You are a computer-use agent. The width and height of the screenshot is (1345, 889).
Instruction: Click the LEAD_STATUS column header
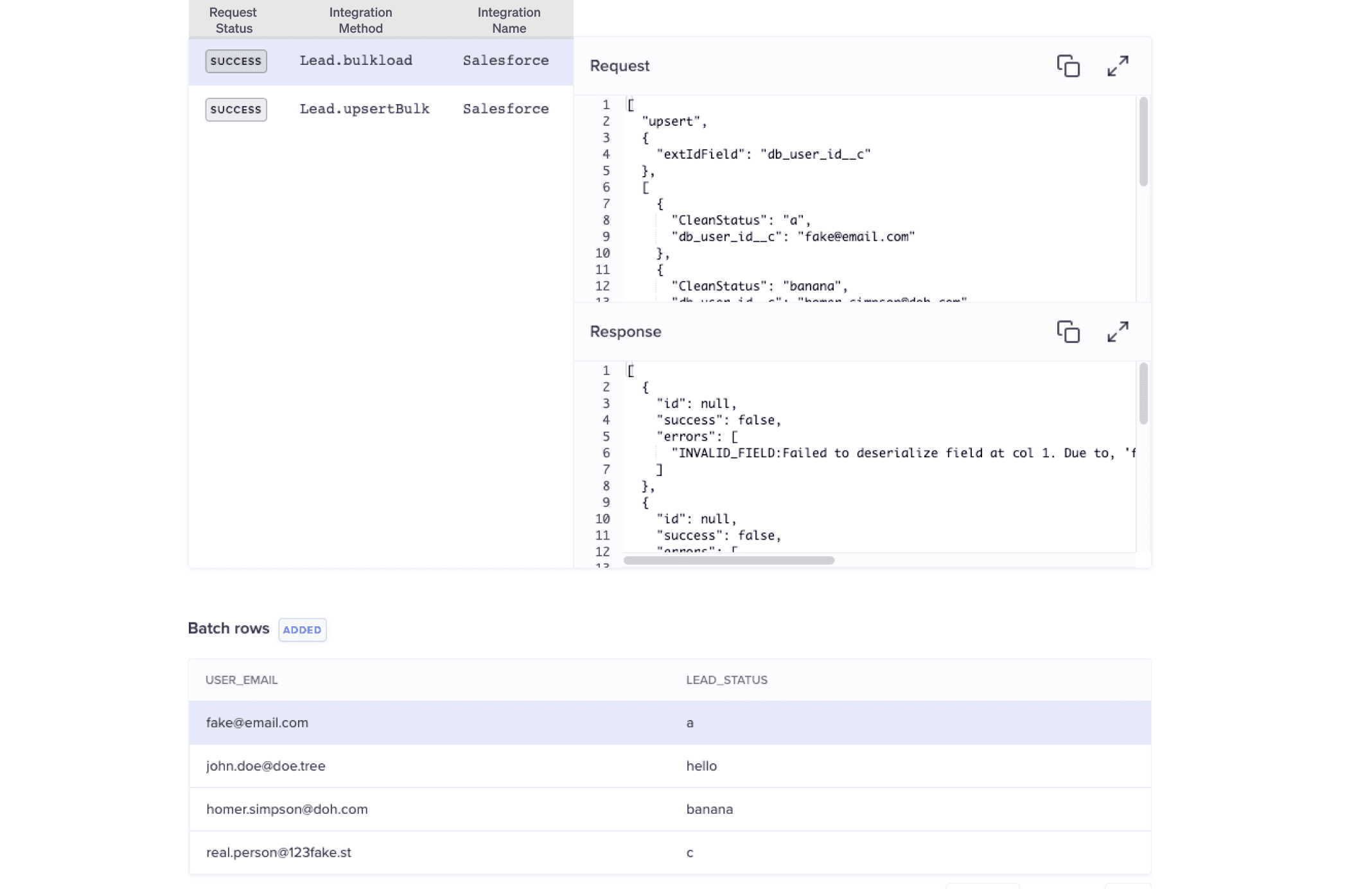point(726,680)
